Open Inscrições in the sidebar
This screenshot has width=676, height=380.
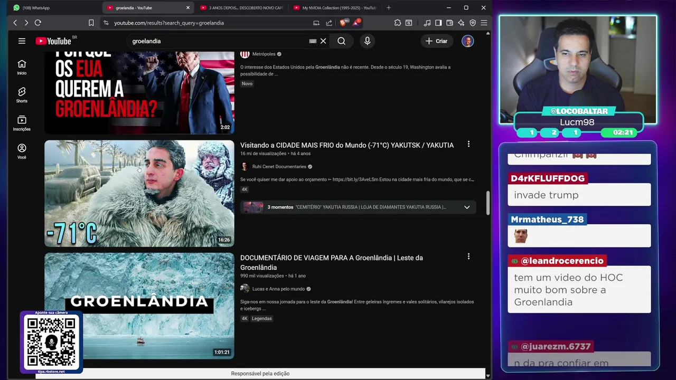22,123
